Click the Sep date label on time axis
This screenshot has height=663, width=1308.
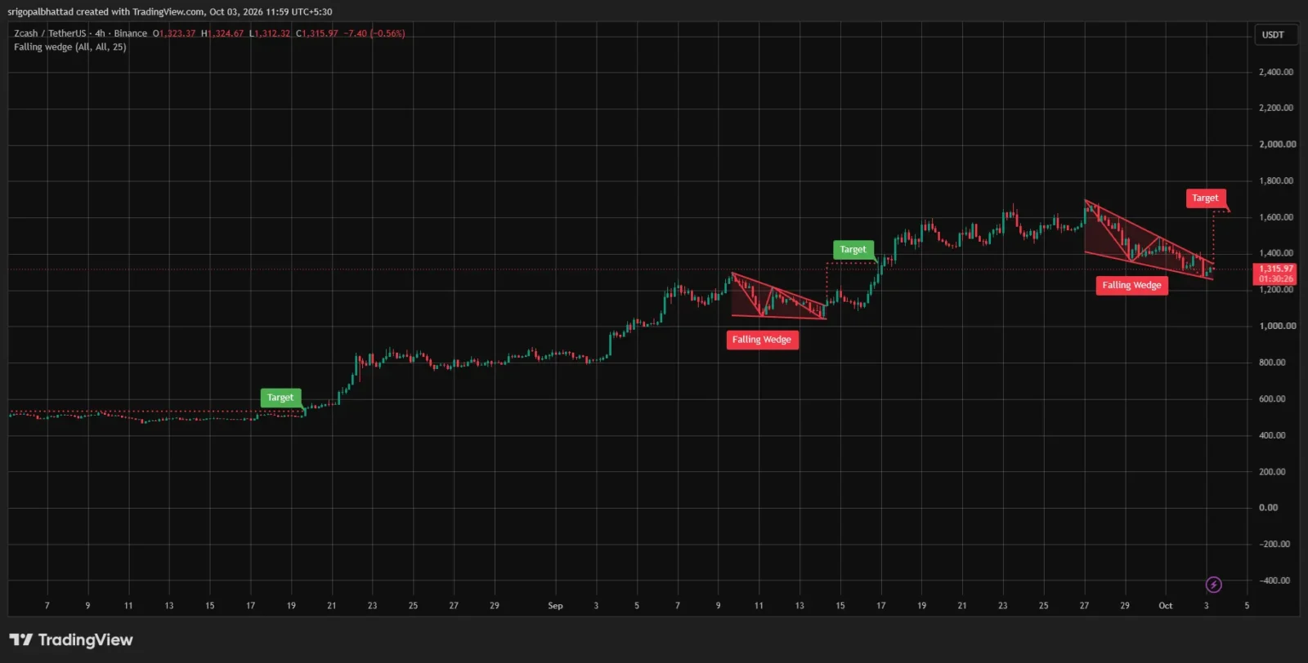(x=555, y=606)
